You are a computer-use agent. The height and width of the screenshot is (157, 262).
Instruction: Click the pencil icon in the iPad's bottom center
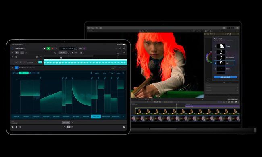[x=64, y=127]
